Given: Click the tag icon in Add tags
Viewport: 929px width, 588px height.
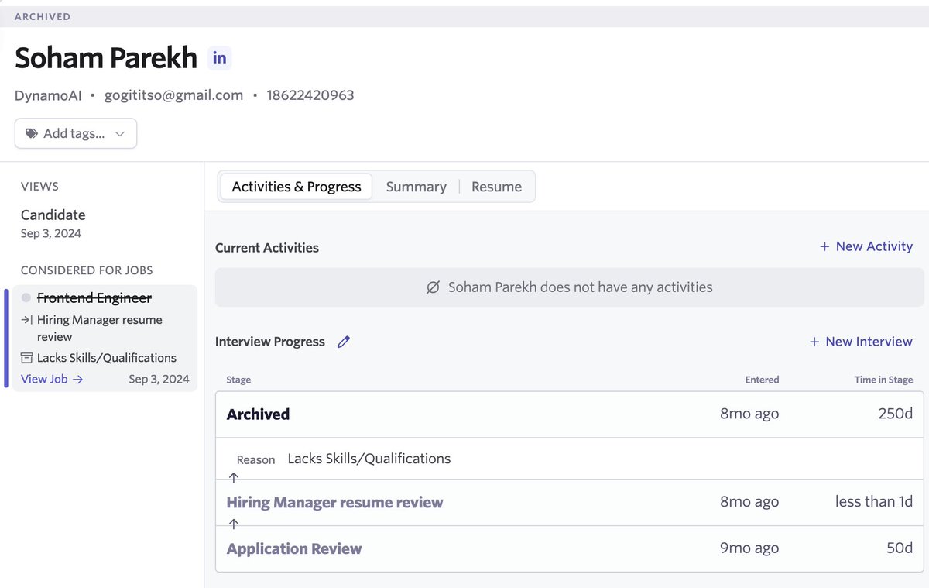Looking at the screenshot, I should [32, 133].
